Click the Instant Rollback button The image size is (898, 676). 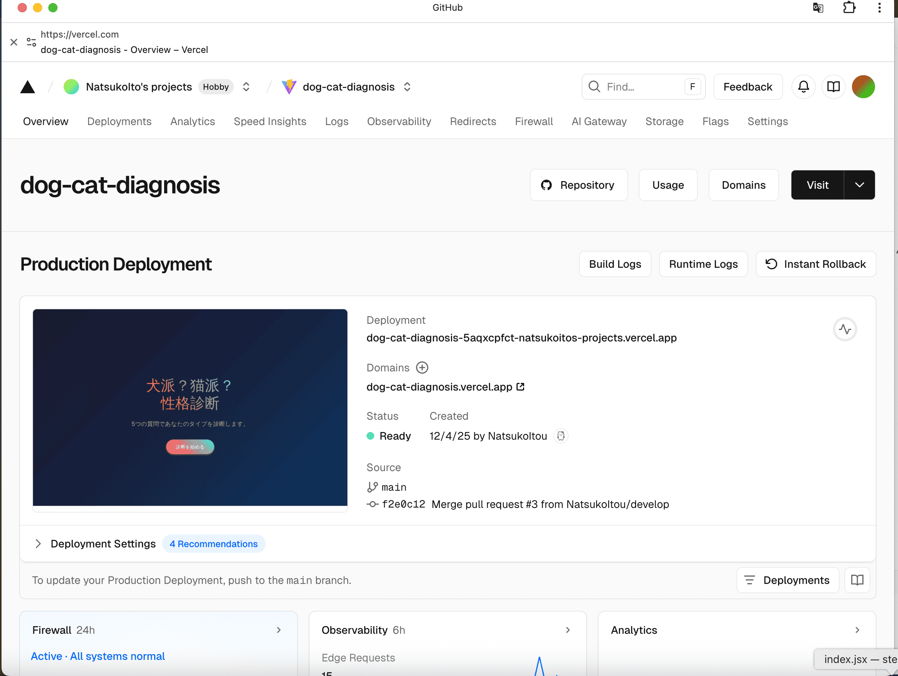click(x=816, y=264)
